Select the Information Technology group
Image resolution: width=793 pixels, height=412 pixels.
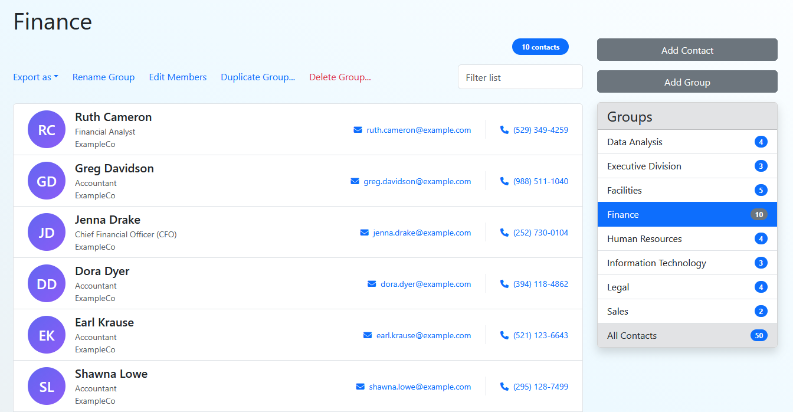point(687,263)
